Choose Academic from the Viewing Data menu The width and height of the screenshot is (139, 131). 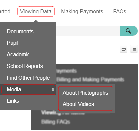click(x=28, y=54)
